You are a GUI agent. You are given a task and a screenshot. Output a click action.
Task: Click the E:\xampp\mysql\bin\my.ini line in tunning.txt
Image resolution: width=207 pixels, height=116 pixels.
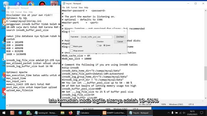tap(24, 21)
